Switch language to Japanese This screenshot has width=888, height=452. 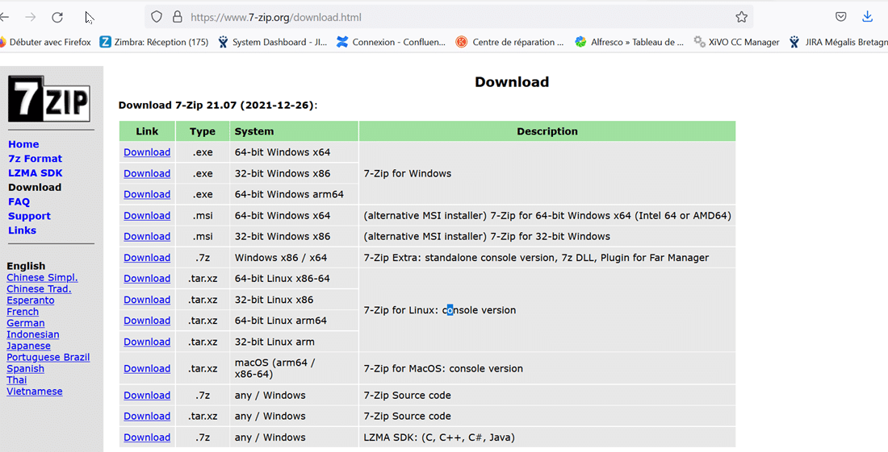pyautogui.click(x=28, y=346)
